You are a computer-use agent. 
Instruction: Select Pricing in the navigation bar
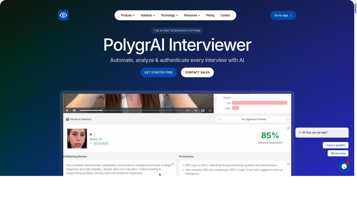pyautogui.click(x=210, y=15)
